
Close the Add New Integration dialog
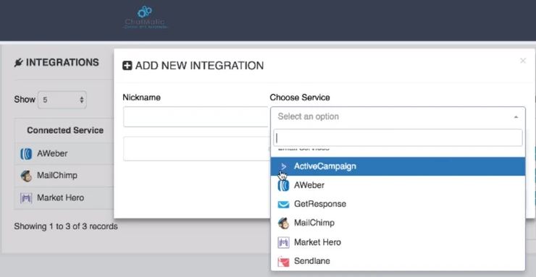[x=523, y=61]
